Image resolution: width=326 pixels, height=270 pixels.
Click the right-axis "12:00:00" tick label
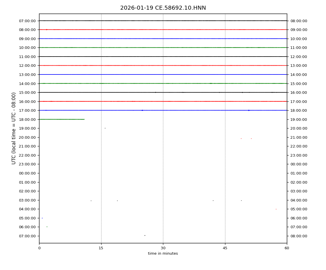click(x=299, y=57)
